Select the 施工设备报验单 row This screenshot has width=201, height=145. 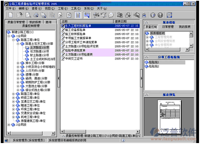tap(100, 30)
